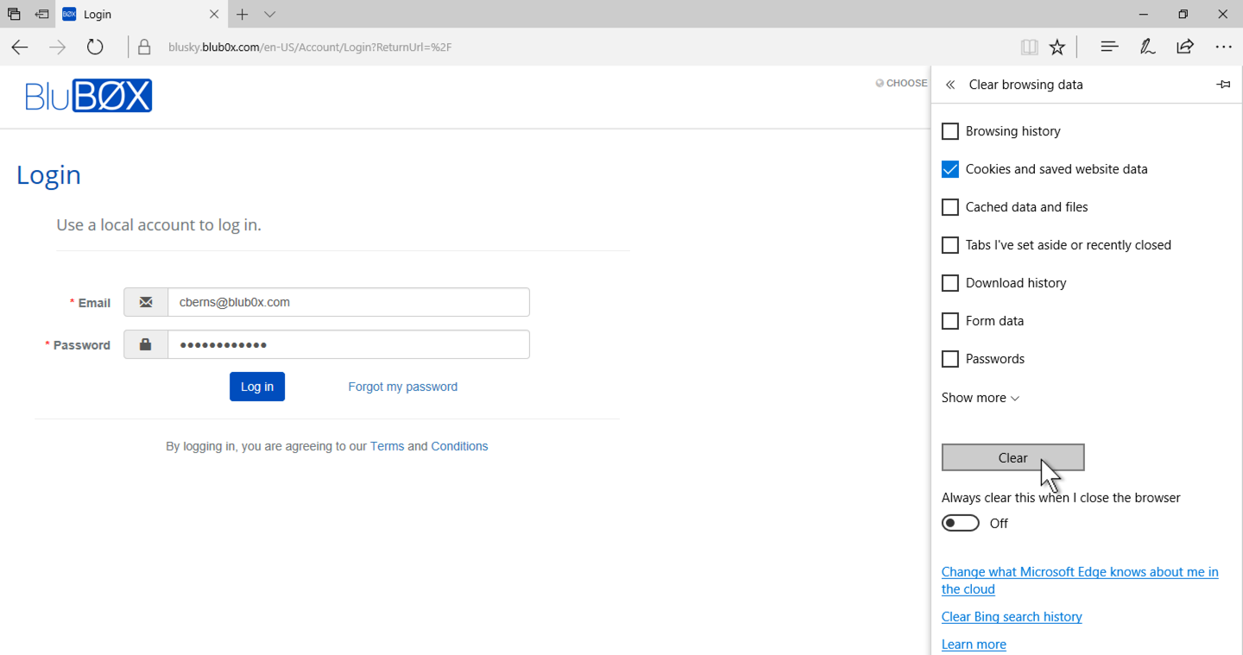Click the browser Refresh icon
Viewport: 1243px width, 655px height.
pos(95,47)
